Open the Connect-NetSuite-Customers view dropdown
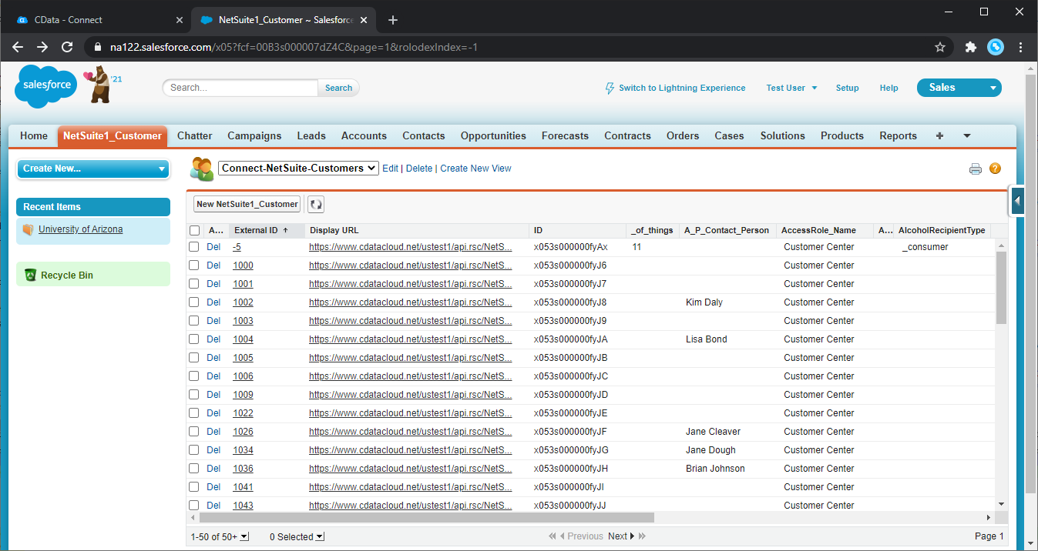 coord(299,168)
